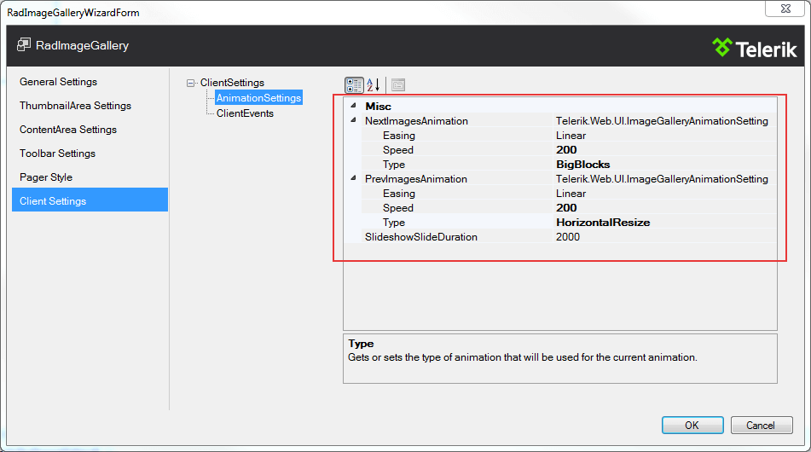Open the Pager Style section
This screenshot has height=452, width=811.
point(46,177)
